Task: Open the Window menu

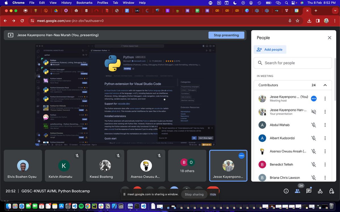Action: (128, 3)
